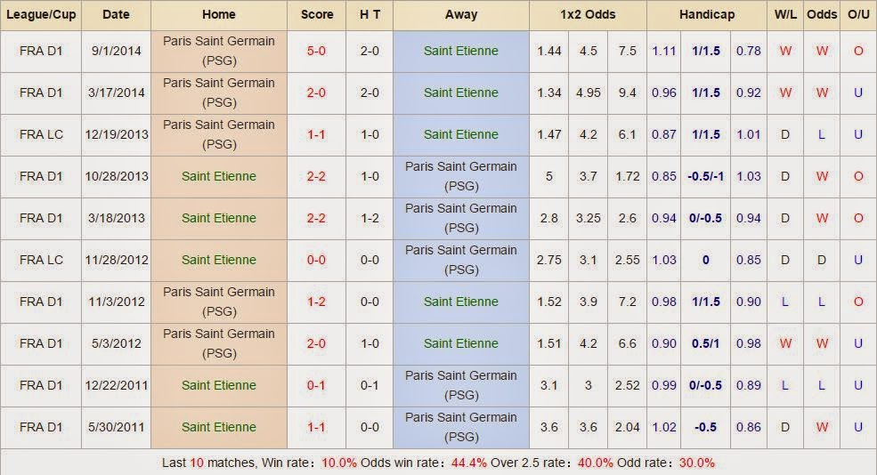Image resolution: width=877 pixels, height=475 pixels.
Task: Click the Away column header
Action: (461, 14)
